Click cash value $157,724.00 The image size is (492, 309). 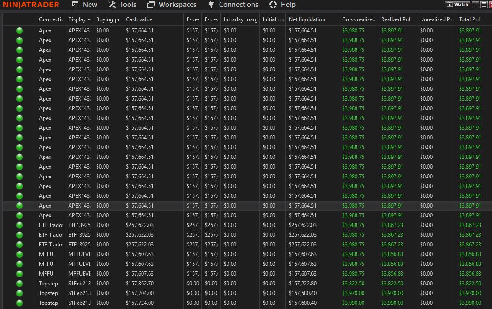[140, 303]
